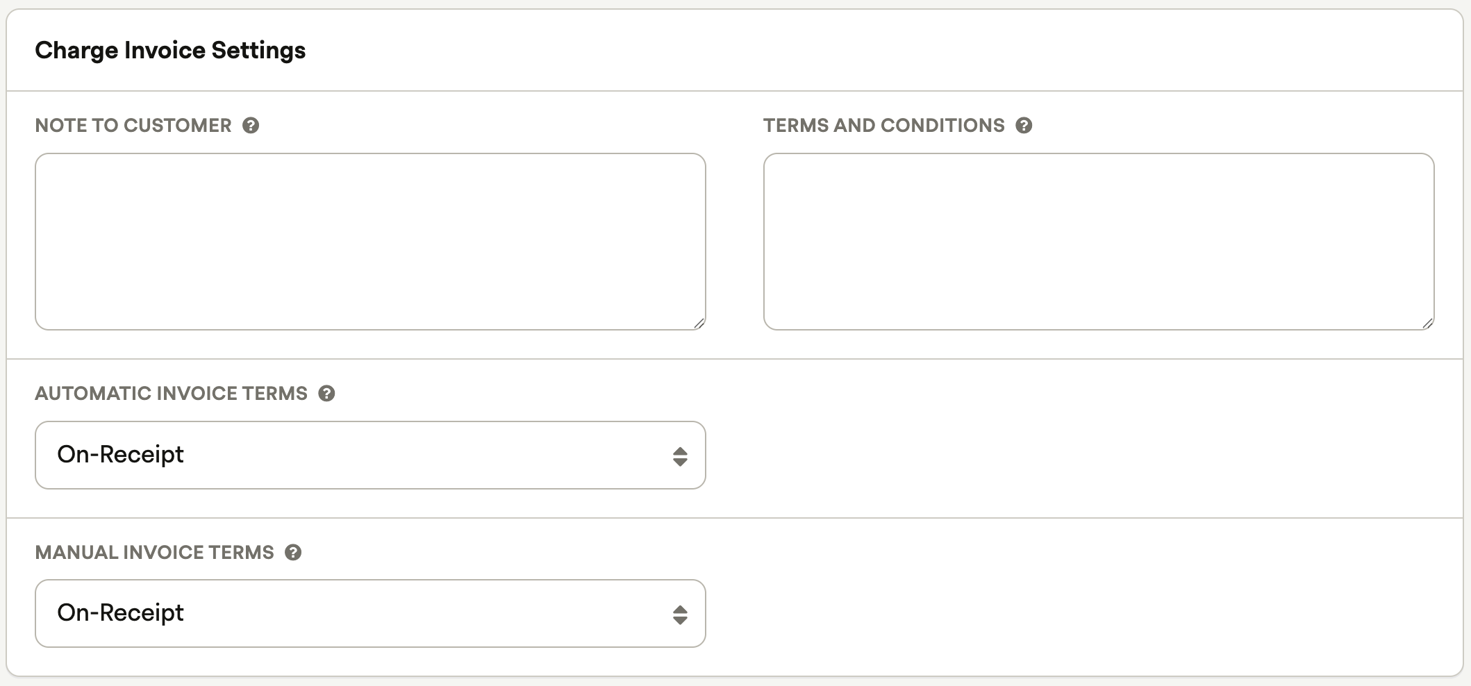Show help for Automatic Invoice Terms
1471x686 pixels.
[326, 394]
